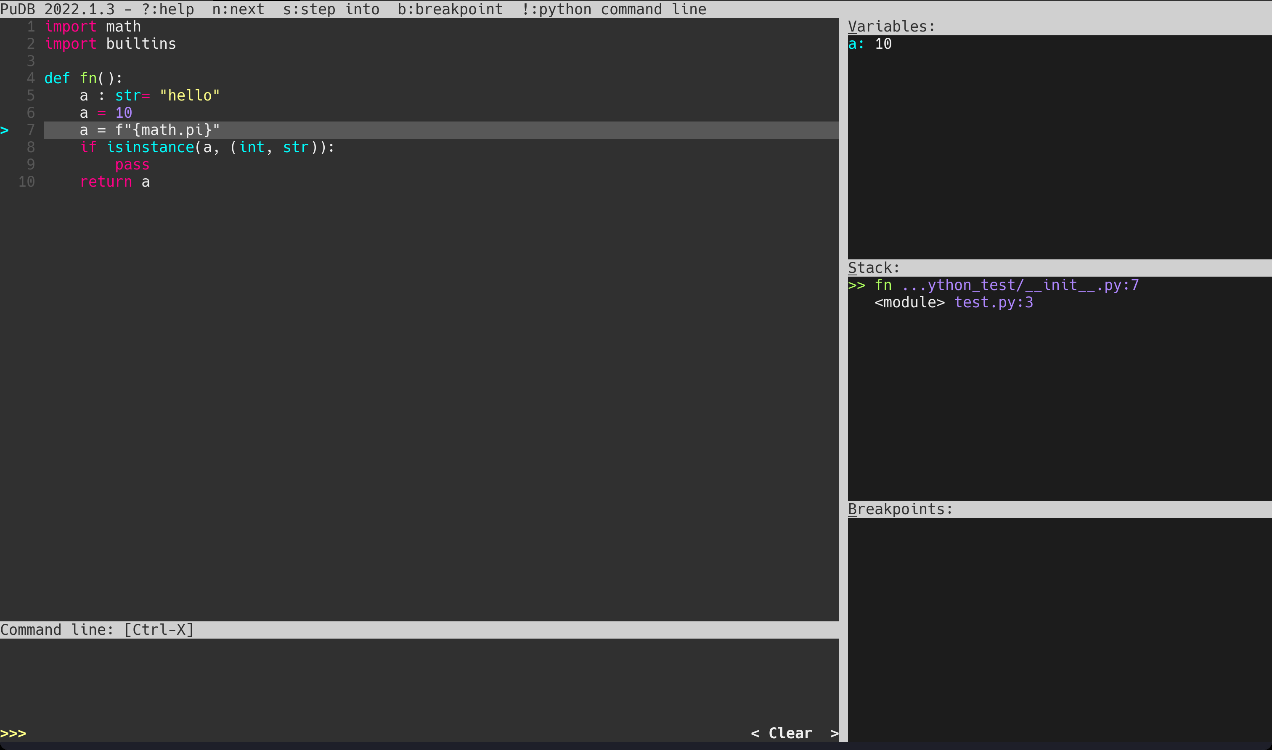Click the '>>' marker beside the fn stack frame
The width and height of the screenshot is (1272, 750).
point(856,285)
